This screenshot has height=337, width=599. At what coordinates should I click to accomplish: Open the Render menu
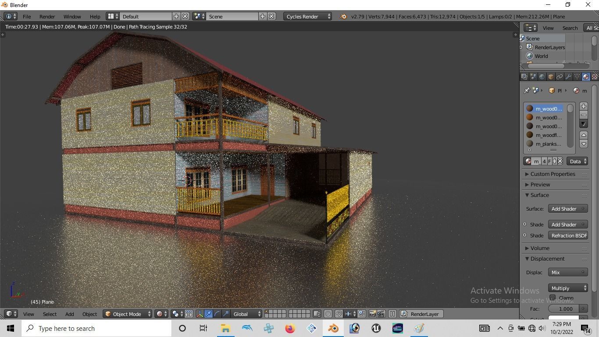(47, 17)
